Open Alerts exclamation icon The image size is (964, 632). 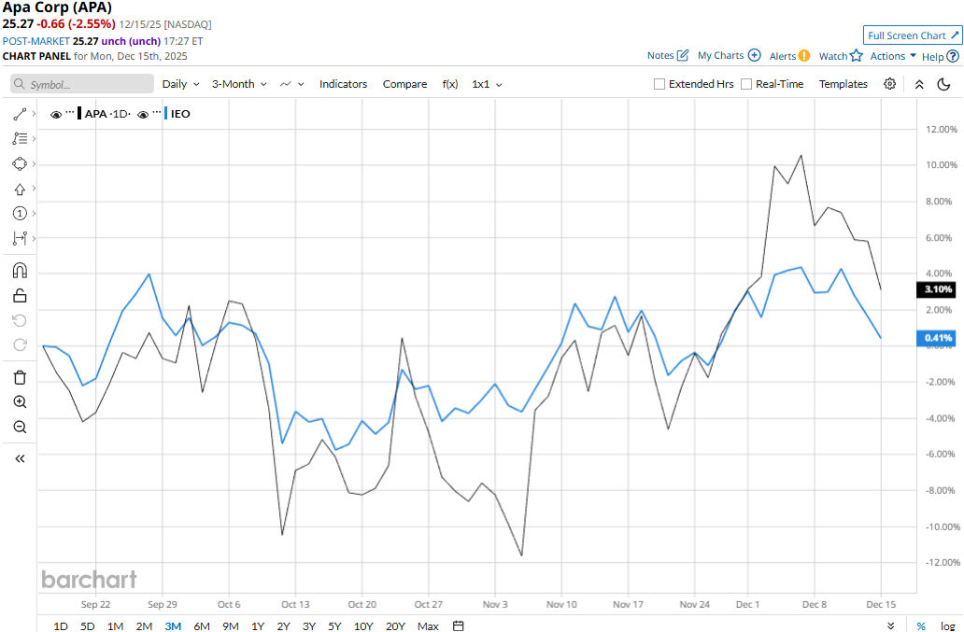point(804,56)
